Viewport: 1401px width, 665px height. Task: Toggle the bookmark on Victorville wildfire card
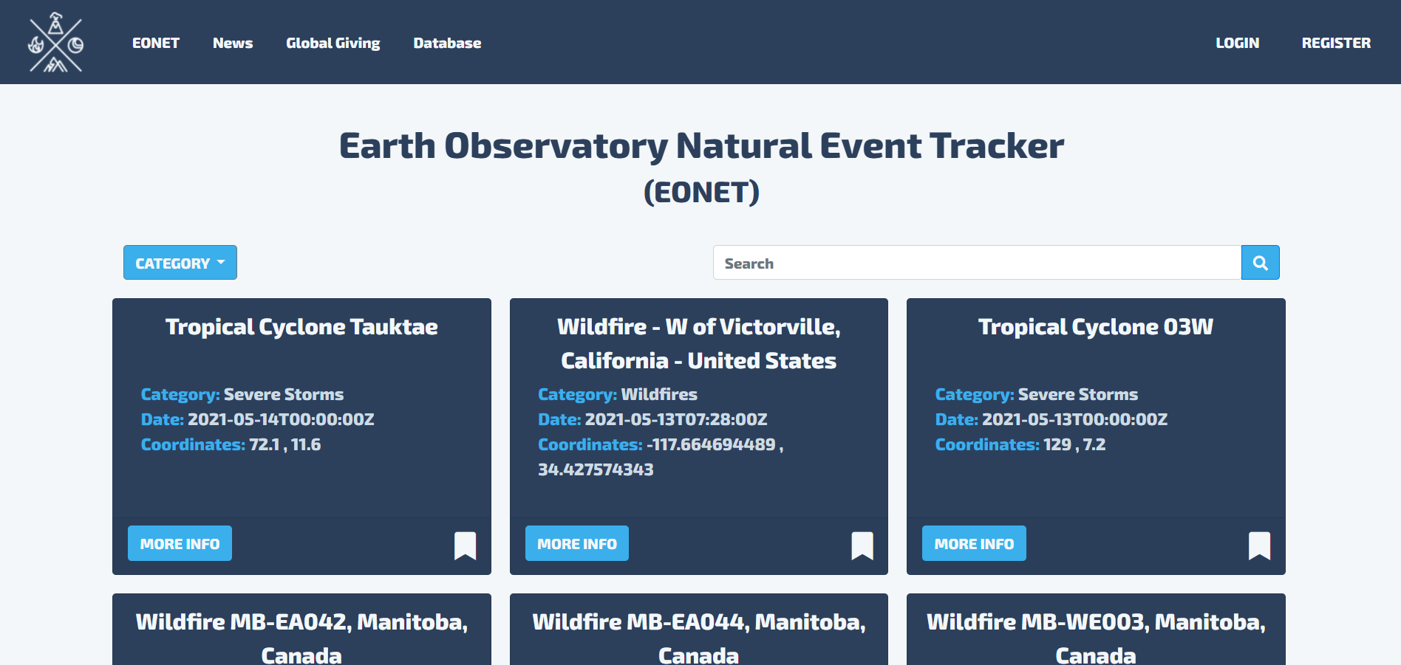point(862,544)
